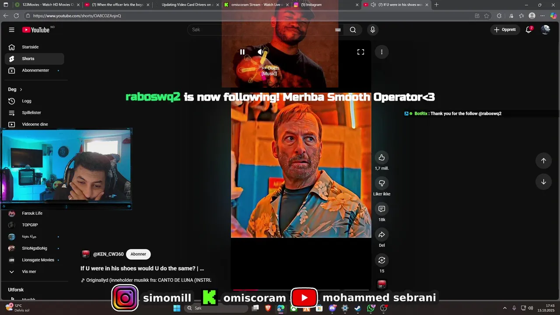Open Logg history in sidebar

click(35, 101)
